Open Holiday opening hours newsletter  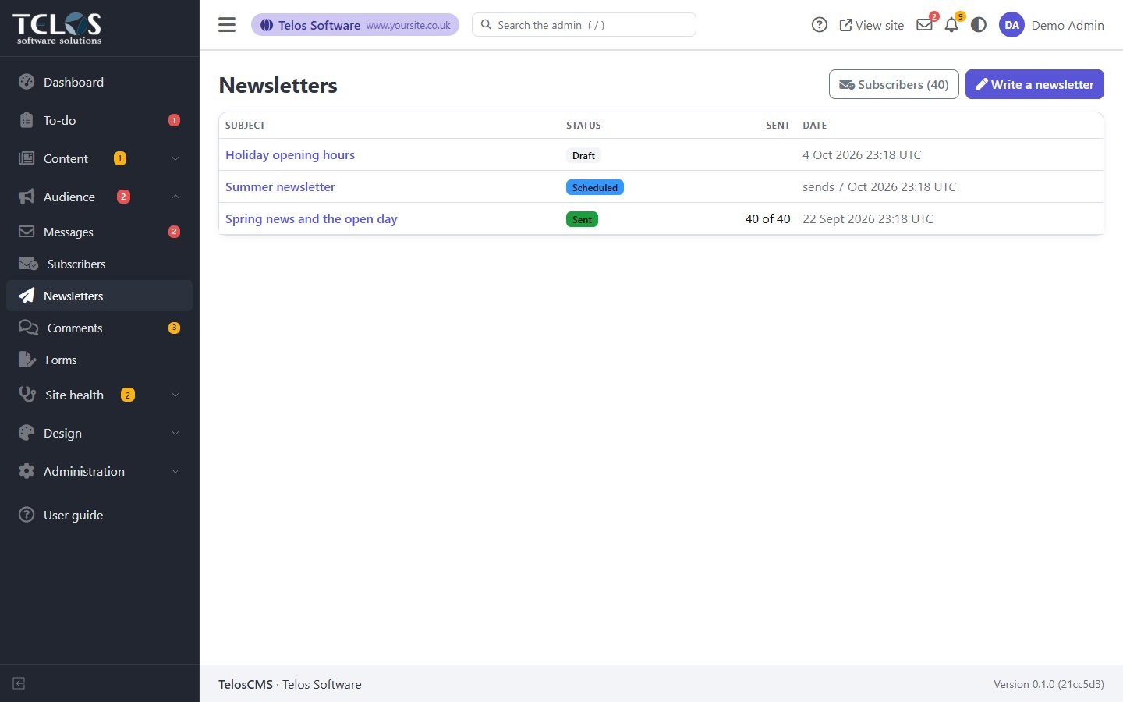(290, 154)
